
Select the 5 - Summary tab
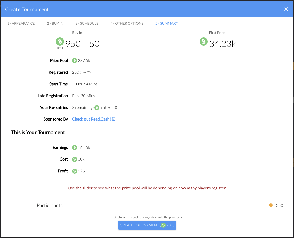click(167, 23)
